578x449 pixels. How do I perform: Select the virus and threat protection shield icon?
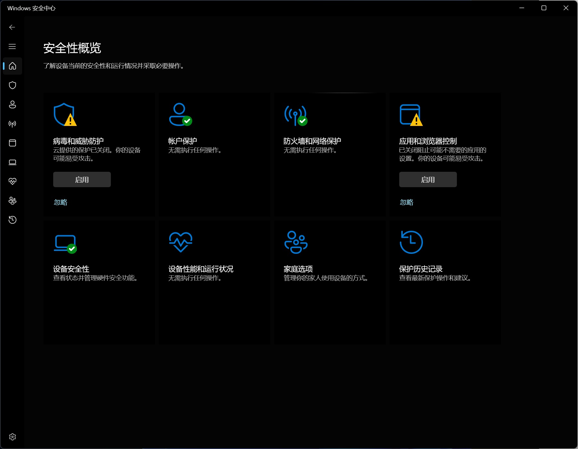[x=12, y=85]
